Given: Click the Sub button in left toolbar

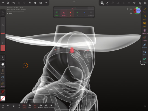Looking at the screenshot, I should pyautogui.click(x=3, y=58).
